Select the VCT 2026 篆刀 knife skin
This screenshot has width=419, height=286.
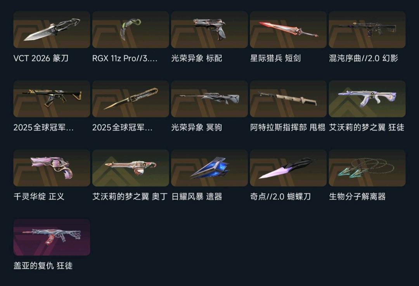[52, 29]
